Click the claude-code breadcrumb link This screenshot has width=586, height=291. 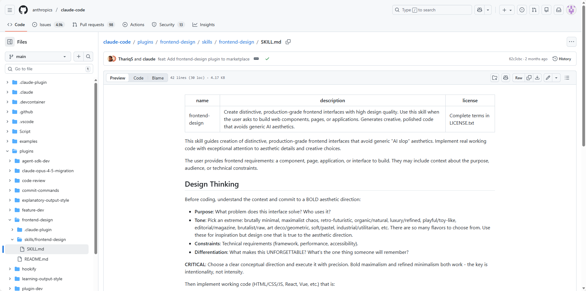coord(117,42)
